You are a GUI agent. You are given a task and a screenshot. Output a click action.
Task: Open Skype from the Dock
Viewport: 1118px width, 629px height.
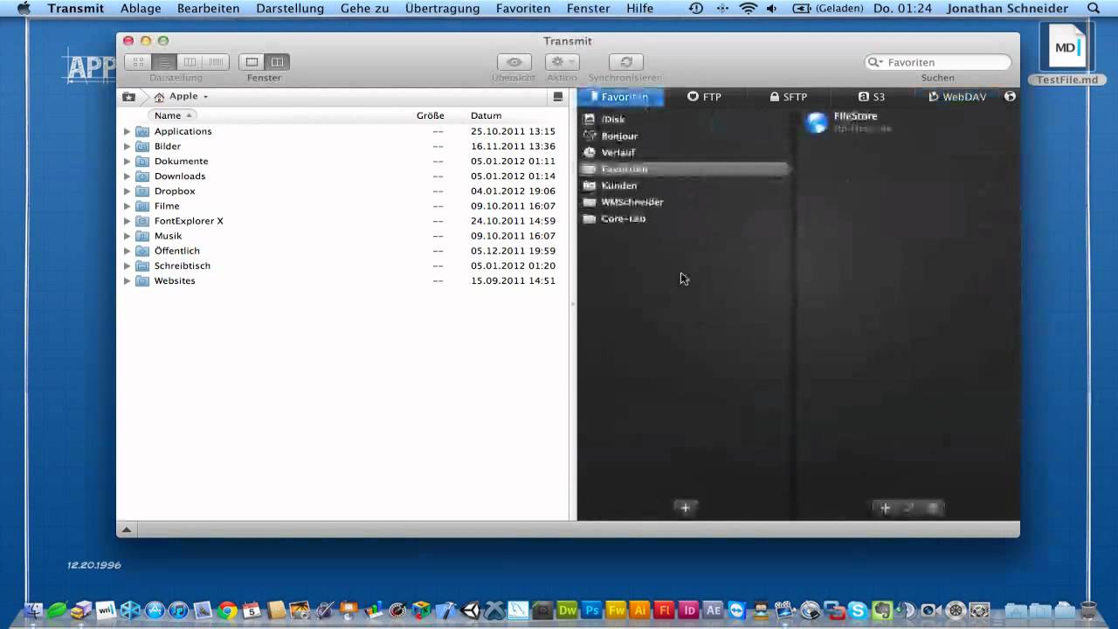click(x=859, y=610)
